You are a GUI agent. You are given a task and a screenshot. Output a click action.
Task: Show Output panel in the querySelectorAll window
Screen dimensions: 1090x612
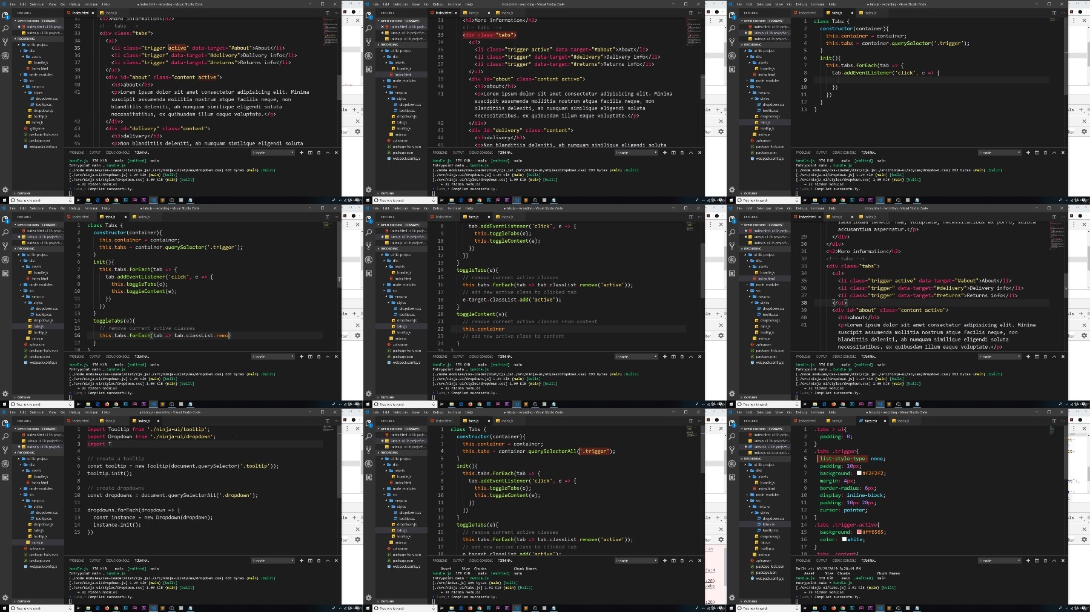click(458, 561)
